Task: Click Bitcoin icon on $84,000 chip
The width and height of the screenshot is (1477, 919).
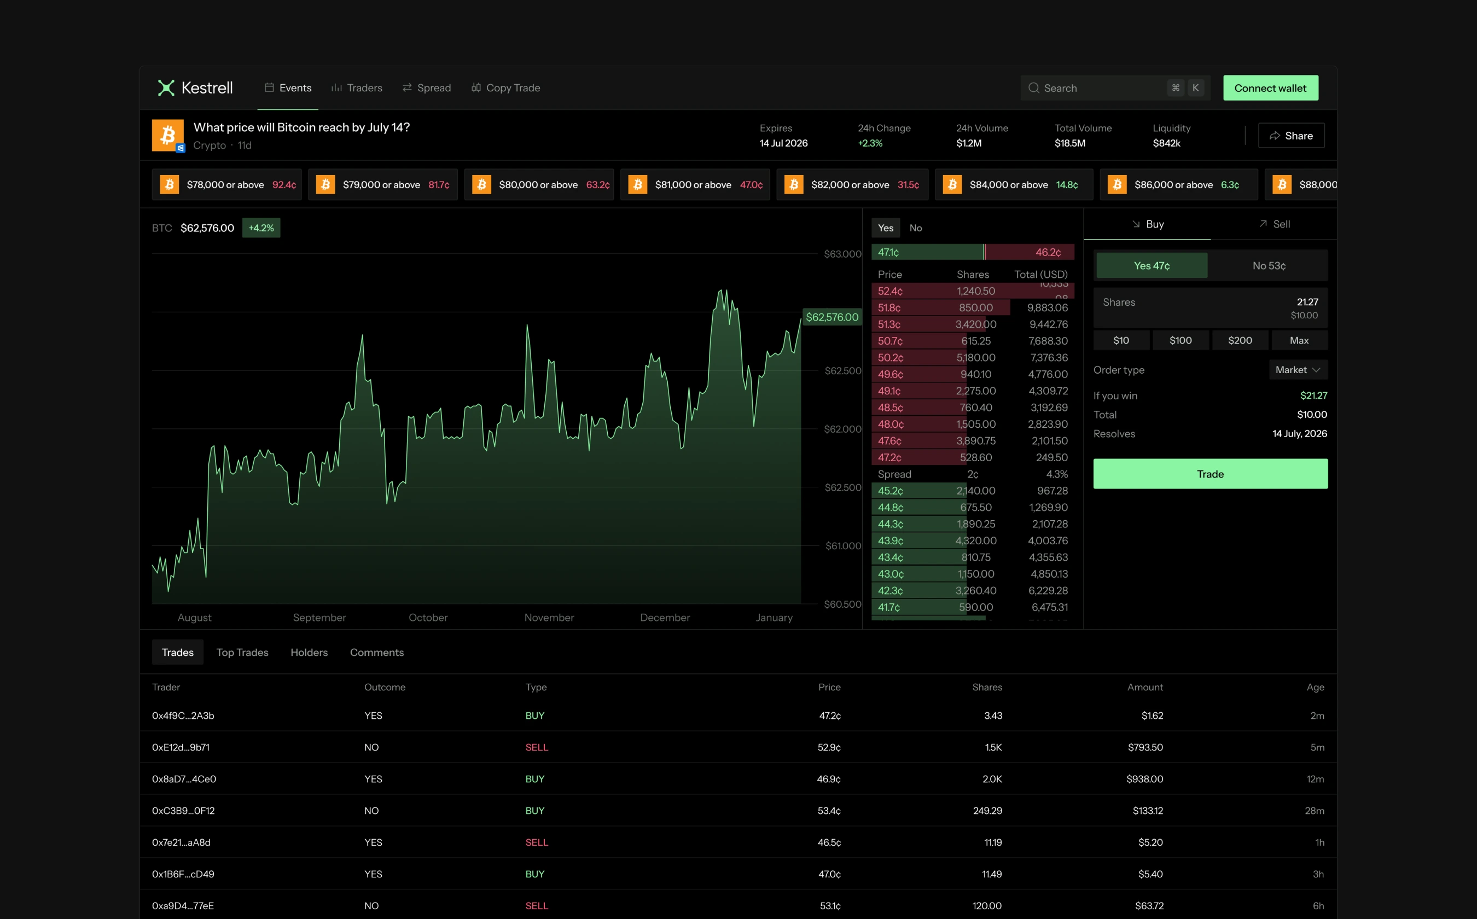Action: tap(952, 184)
